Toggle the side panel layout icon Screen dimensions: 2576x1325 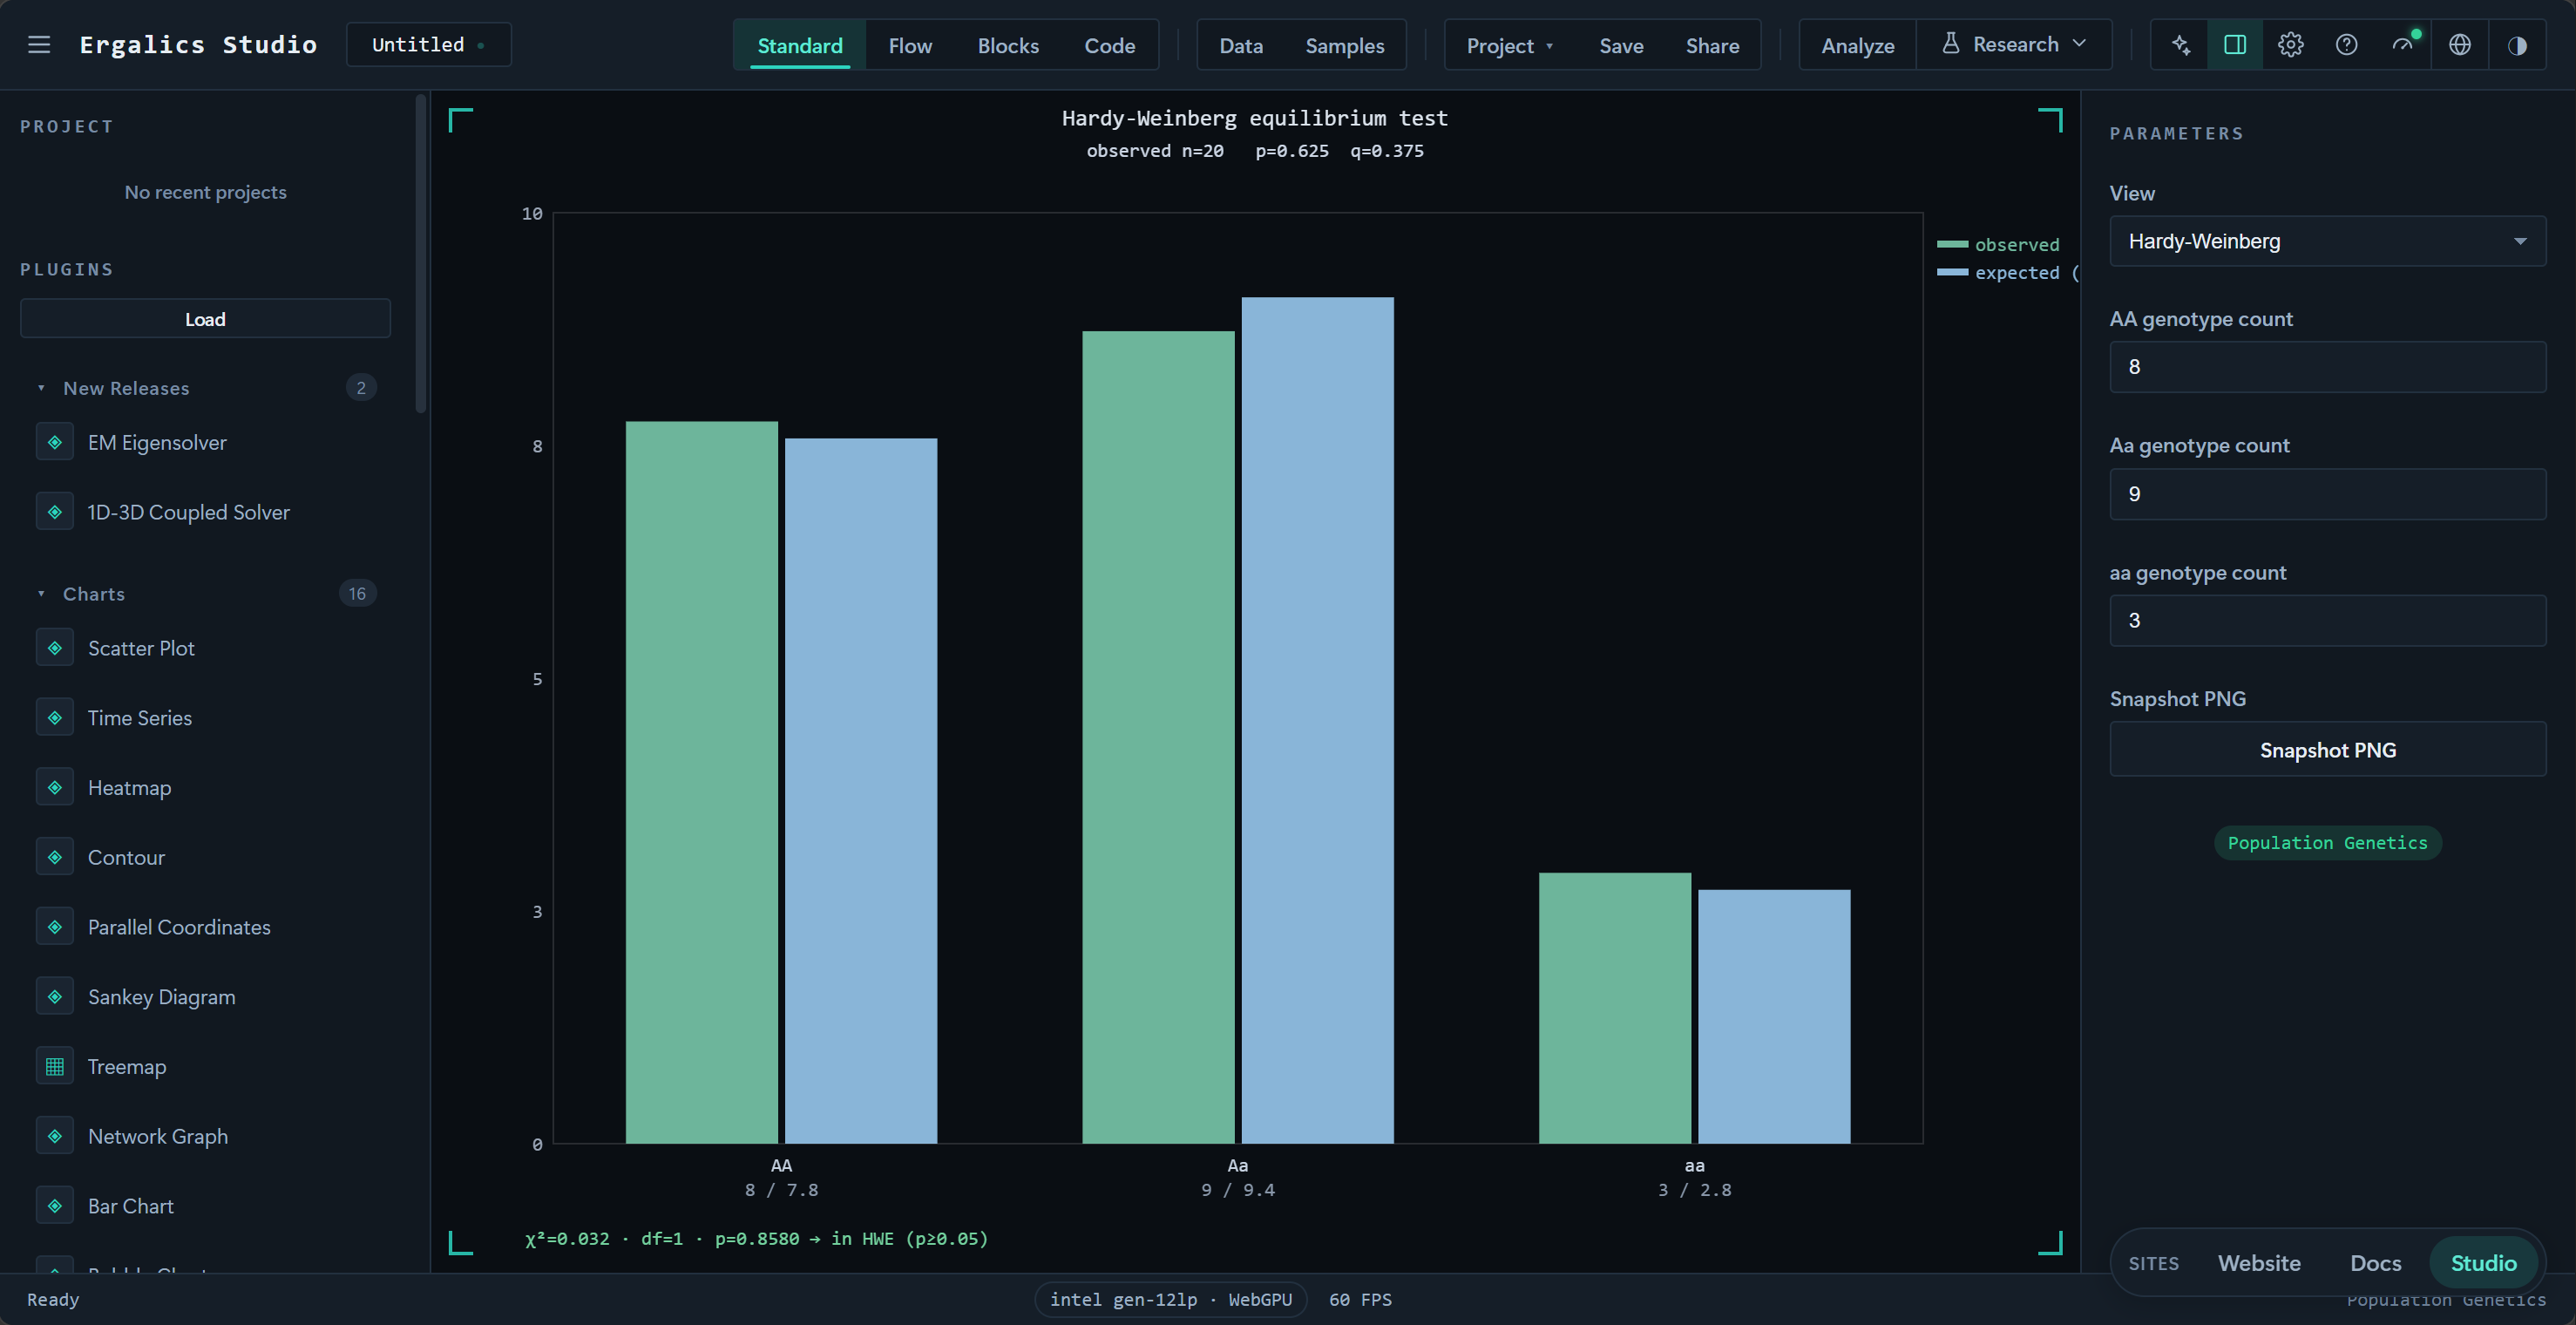2235,45
